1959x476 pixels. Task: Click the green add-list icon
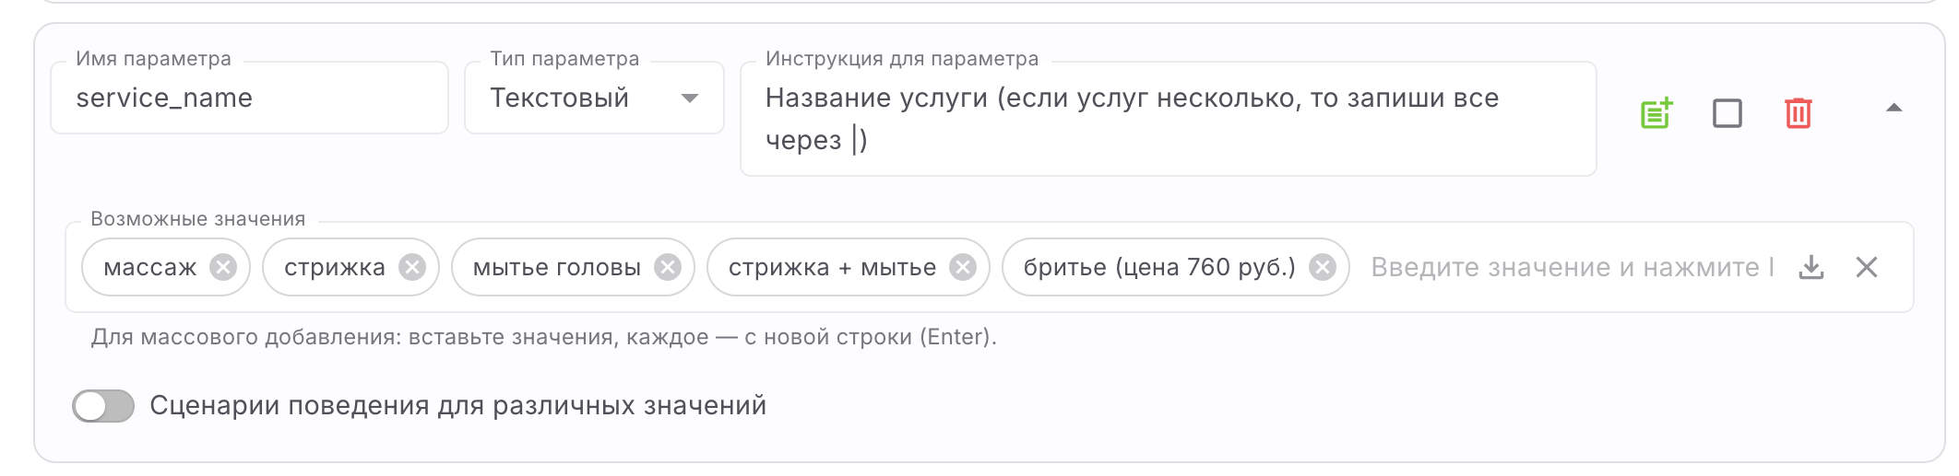(1656, 113)
